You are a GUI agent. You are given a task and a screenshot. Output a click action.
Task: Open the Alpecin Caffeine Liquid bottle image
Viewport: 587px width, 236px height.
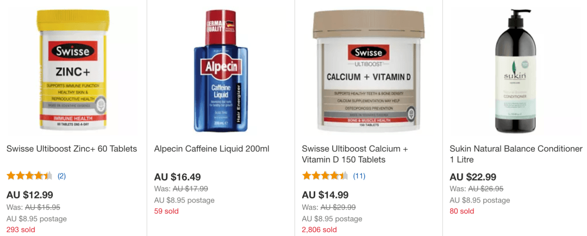(220, 71)
